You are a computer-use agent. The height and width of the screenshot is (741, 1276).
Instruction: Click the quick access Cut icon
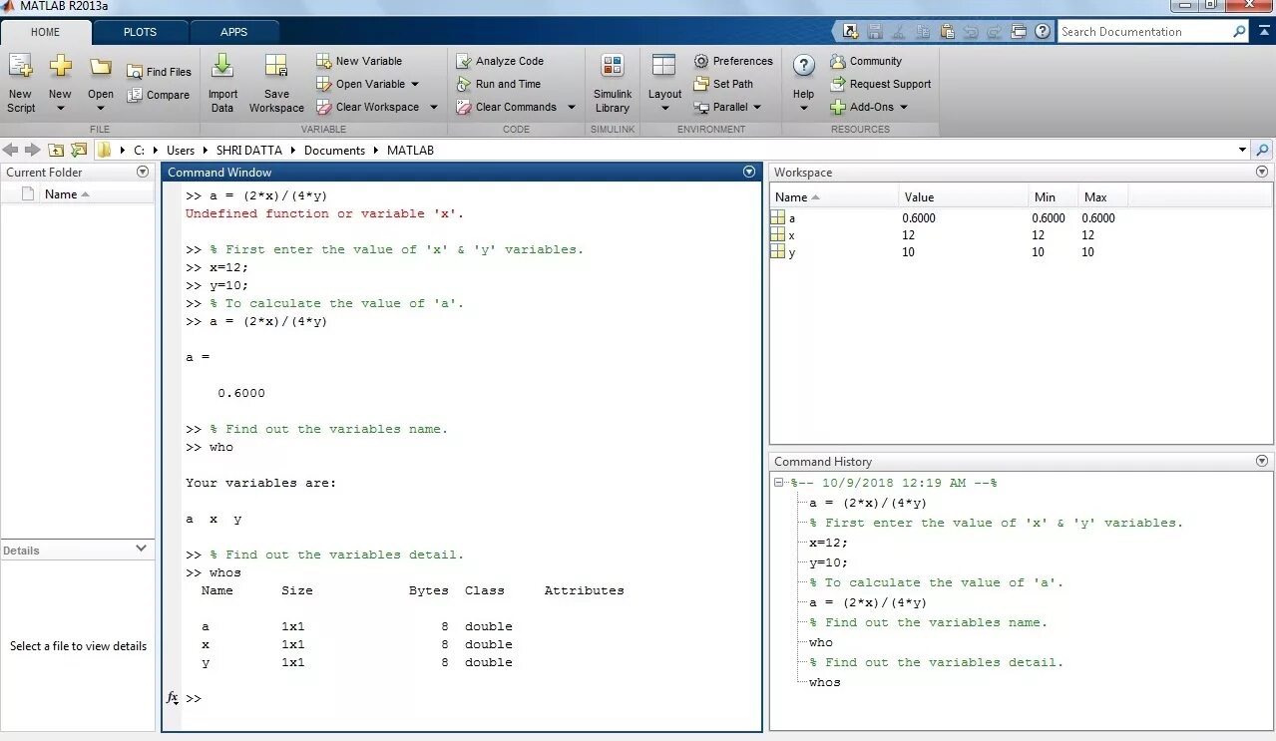coord(899,31)
